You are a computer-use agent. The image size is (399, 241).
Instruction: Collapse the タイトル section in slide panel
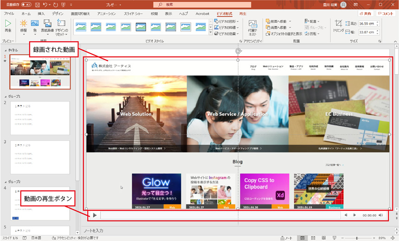[6, 51]
